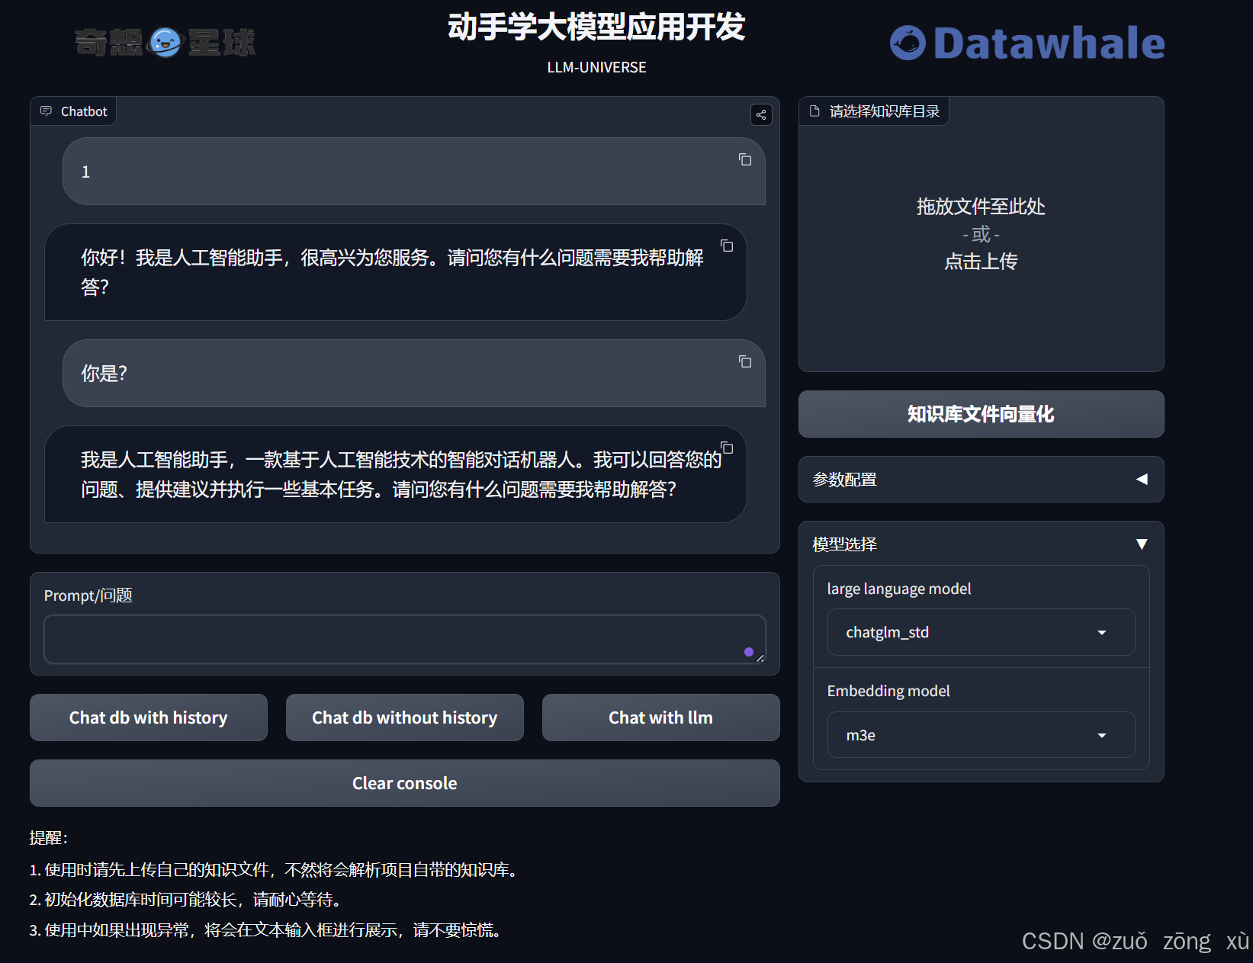The image size is (1253, 963).
Task: Click the 奇想星球 planet logo
Action: pyautogui.click(x=165, y=42)
